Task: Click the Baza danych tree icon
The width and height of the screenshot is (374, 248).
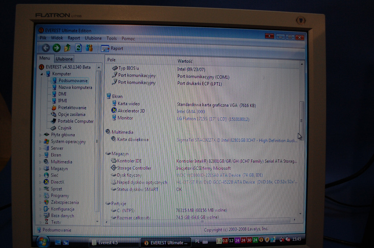Action: point(46,215)
